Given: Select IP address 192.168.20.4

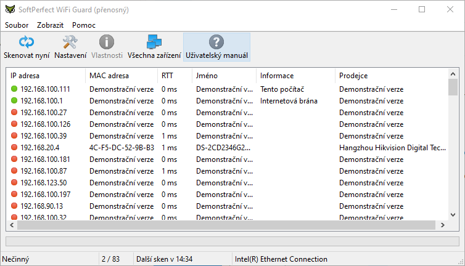Looking at the screenshot, I should tap(39, 148).
